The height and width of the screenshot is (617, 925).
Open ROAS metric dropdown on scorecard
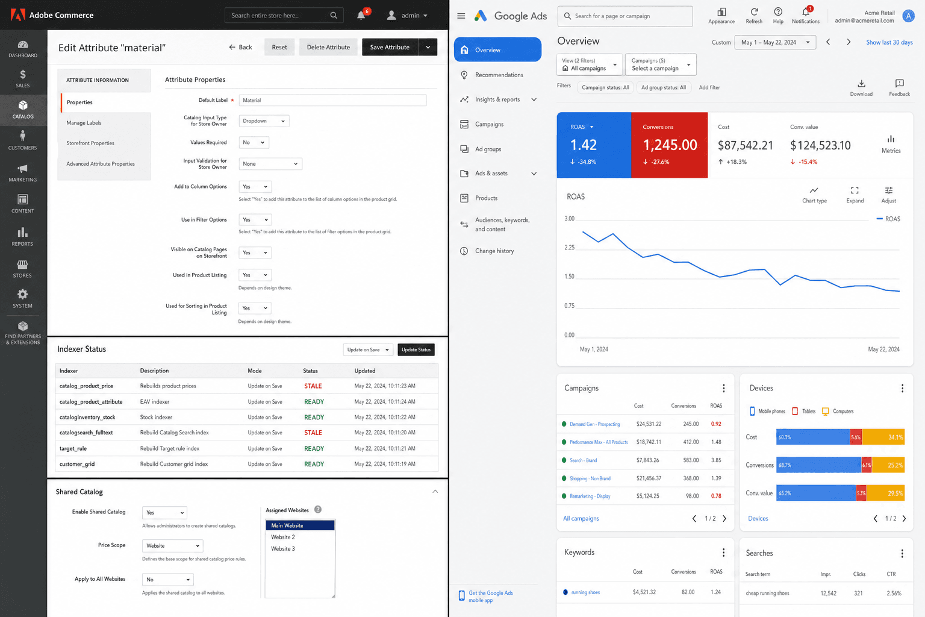tap(582, 127)
